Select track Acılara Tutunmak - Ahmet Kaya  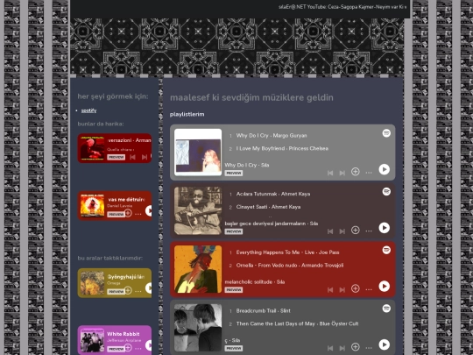(273, 194)
